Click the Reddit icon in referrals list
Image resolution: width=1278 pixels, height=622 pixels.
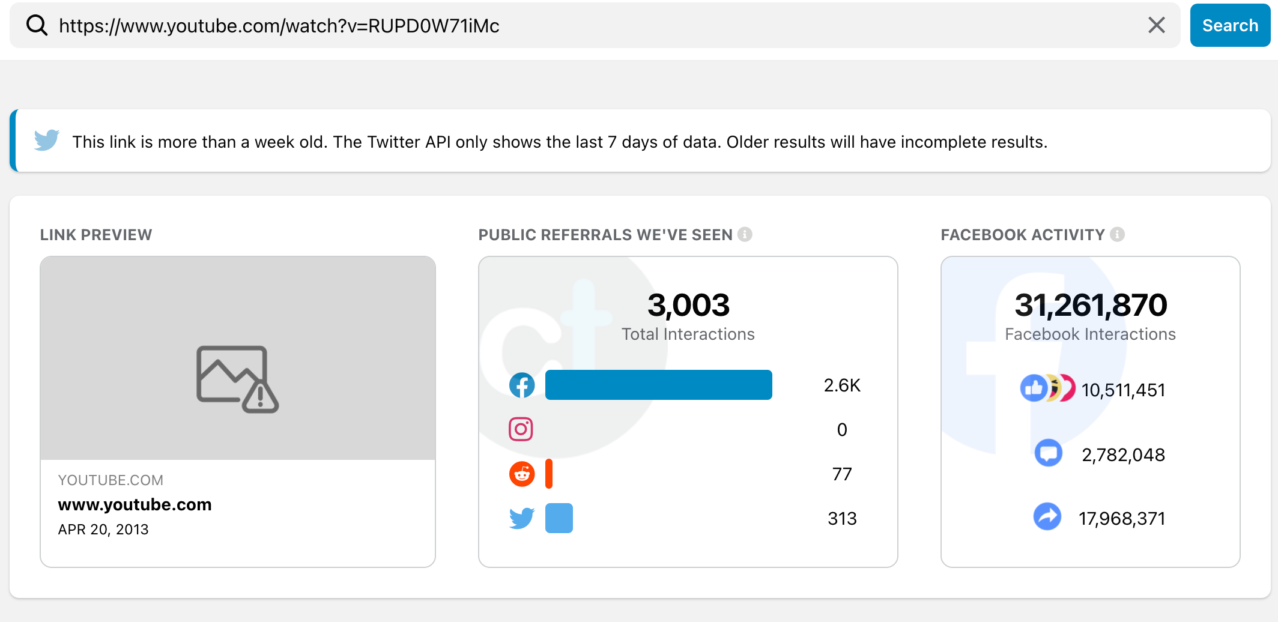522,474
